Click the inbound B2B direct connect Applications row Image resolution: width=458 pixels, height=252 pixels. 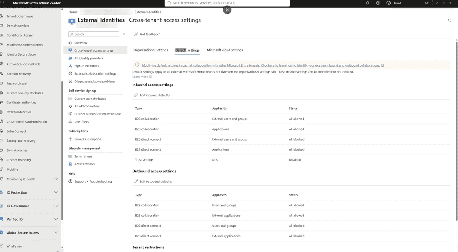point(291,150)
